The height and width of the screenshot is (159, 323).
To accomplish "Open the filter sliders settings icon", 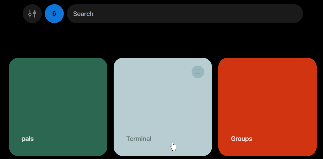I will (32, 14).
